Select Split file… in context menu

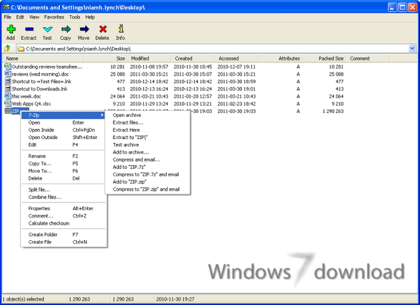(x=39, y=190)
